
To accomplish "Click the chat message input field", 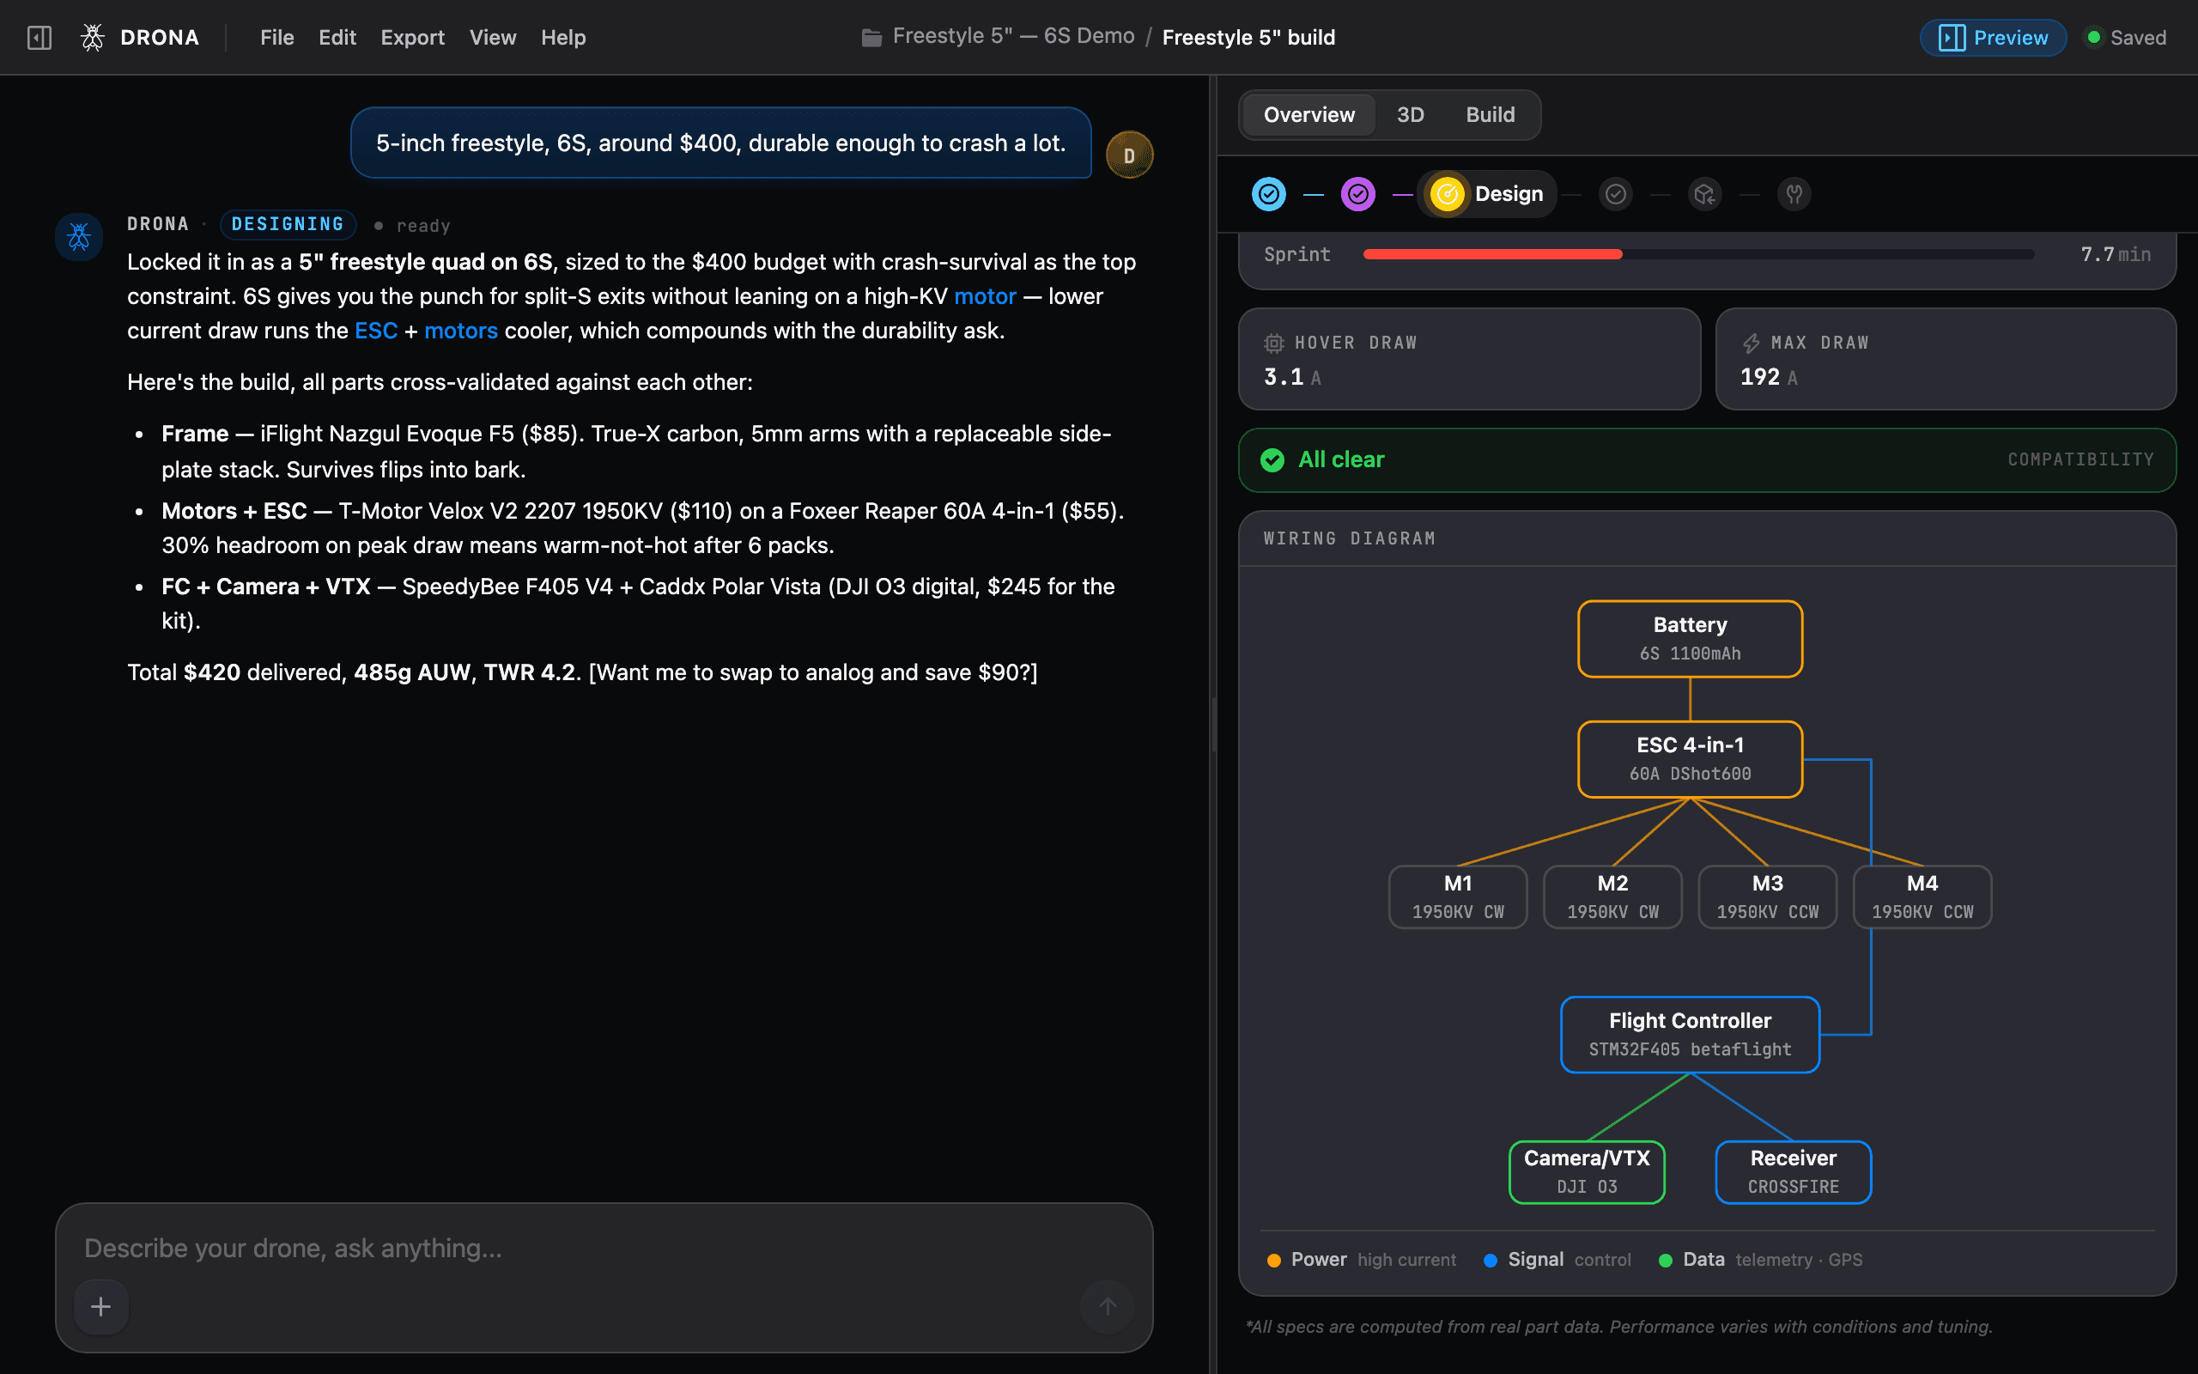I will click(604, 1249).
